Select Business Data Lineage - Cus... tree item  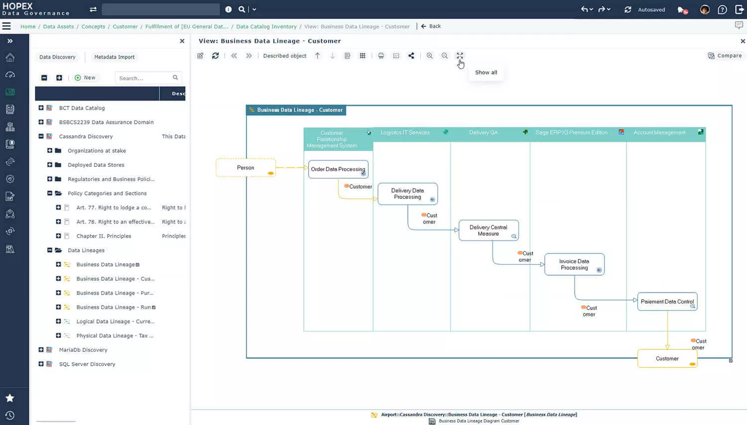pos(116,279)
